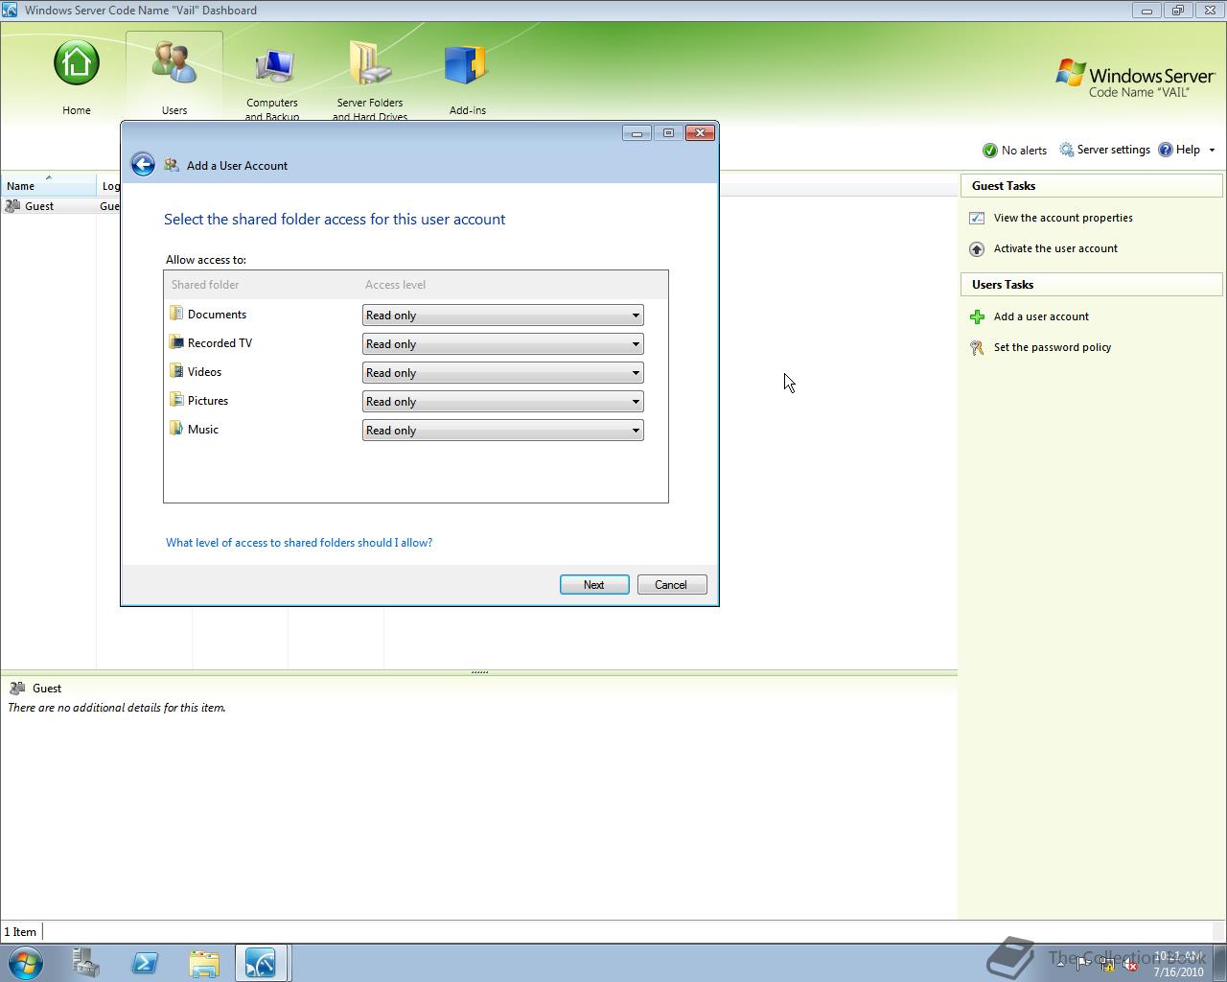Expand the Help menu arrow
The width and height of the screenshot is (1227, 982).
1212,151
